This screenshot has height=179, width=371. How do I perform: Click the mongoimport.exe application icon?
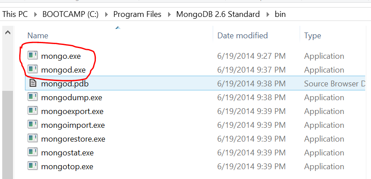point(32,125)
